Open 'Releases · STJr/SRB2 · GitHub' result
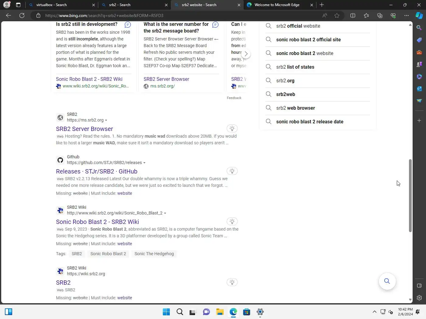The height and width of the screenshot is (319, 426). 96,171
